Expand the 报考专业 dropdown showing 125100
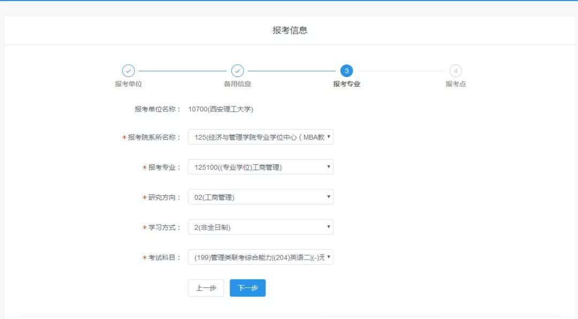This screenshot has height=319, width=578. pos(261,167)
